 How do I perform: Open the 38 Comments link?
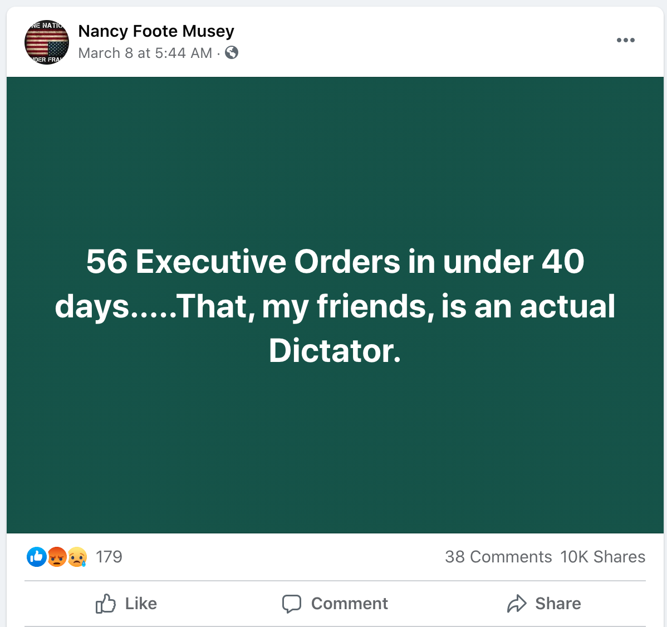(498, 557)
